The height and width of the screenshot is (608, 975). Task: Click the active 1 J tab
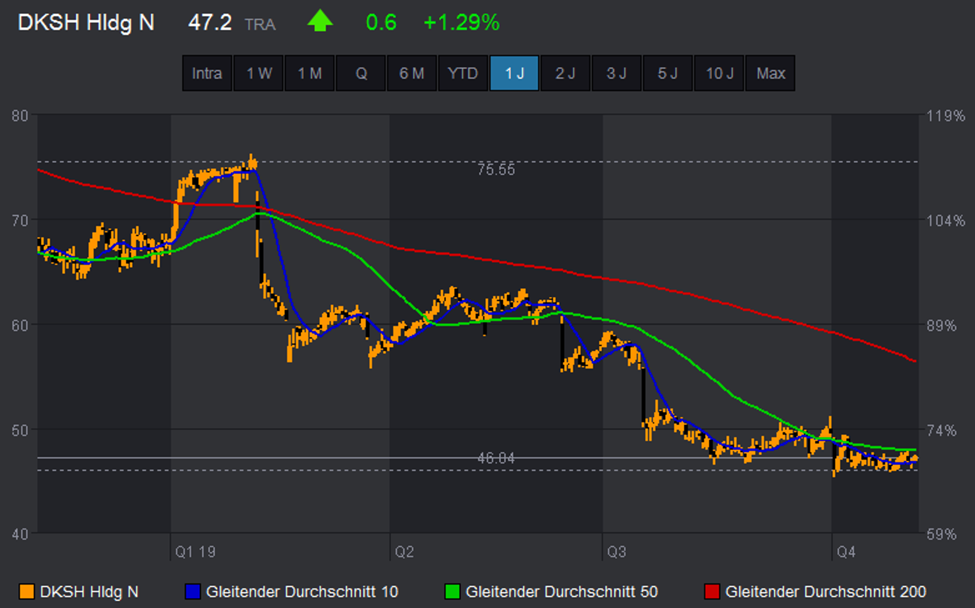tap(514, 73)
